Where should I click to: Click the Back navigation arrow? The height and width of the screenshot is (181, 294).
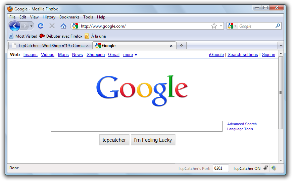click(15, 26)
